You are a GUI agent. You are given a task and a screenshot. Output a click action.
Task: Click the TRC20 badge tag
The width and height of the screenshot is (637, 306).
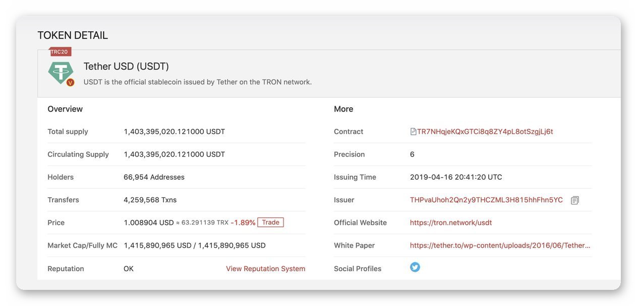60,52
